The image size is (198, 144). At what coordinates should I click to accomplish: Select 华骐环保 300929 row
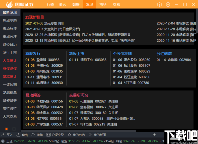coord(44,65)
